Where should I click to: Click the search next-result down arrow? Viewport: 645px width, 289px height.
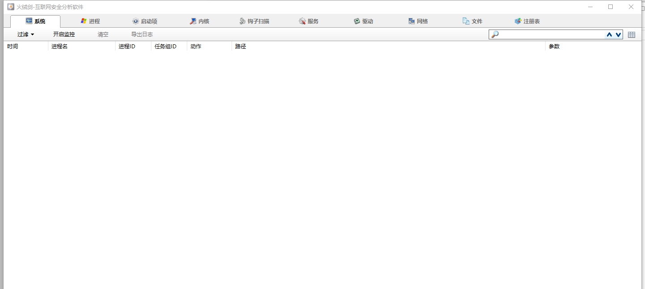619,34
